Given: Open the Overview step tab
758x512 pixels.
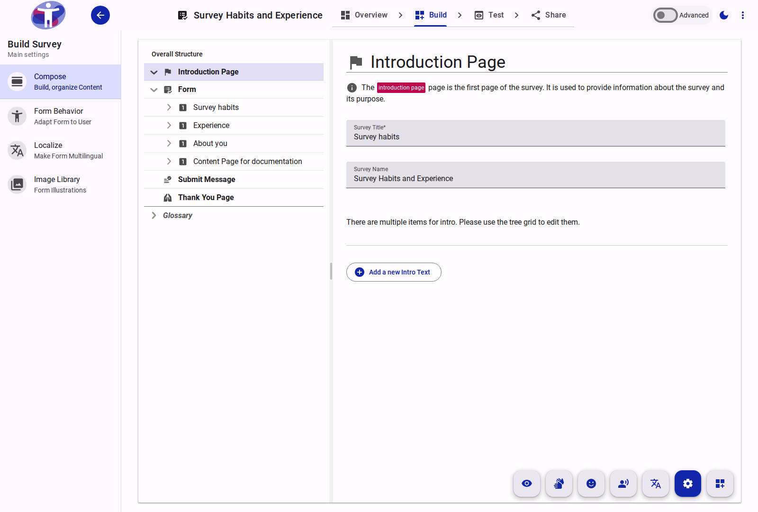Looking at the screenshot, I should (x=364, y=15).
